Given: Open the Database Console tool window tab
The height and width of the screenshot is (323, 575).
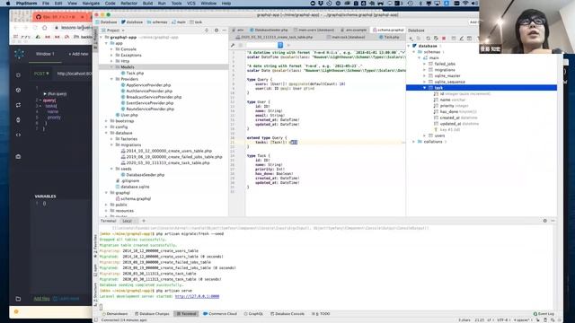Looking at the screenshot, I should 287,314.
